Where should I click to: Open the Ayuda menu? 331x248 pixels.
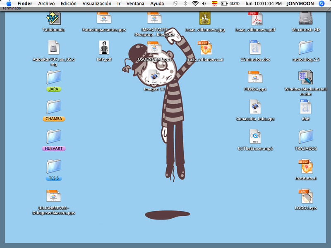coord(157,4)
